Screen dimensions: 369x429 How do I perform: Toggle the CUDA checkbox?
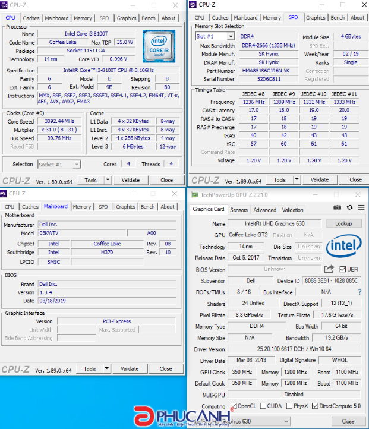point(263,406)
